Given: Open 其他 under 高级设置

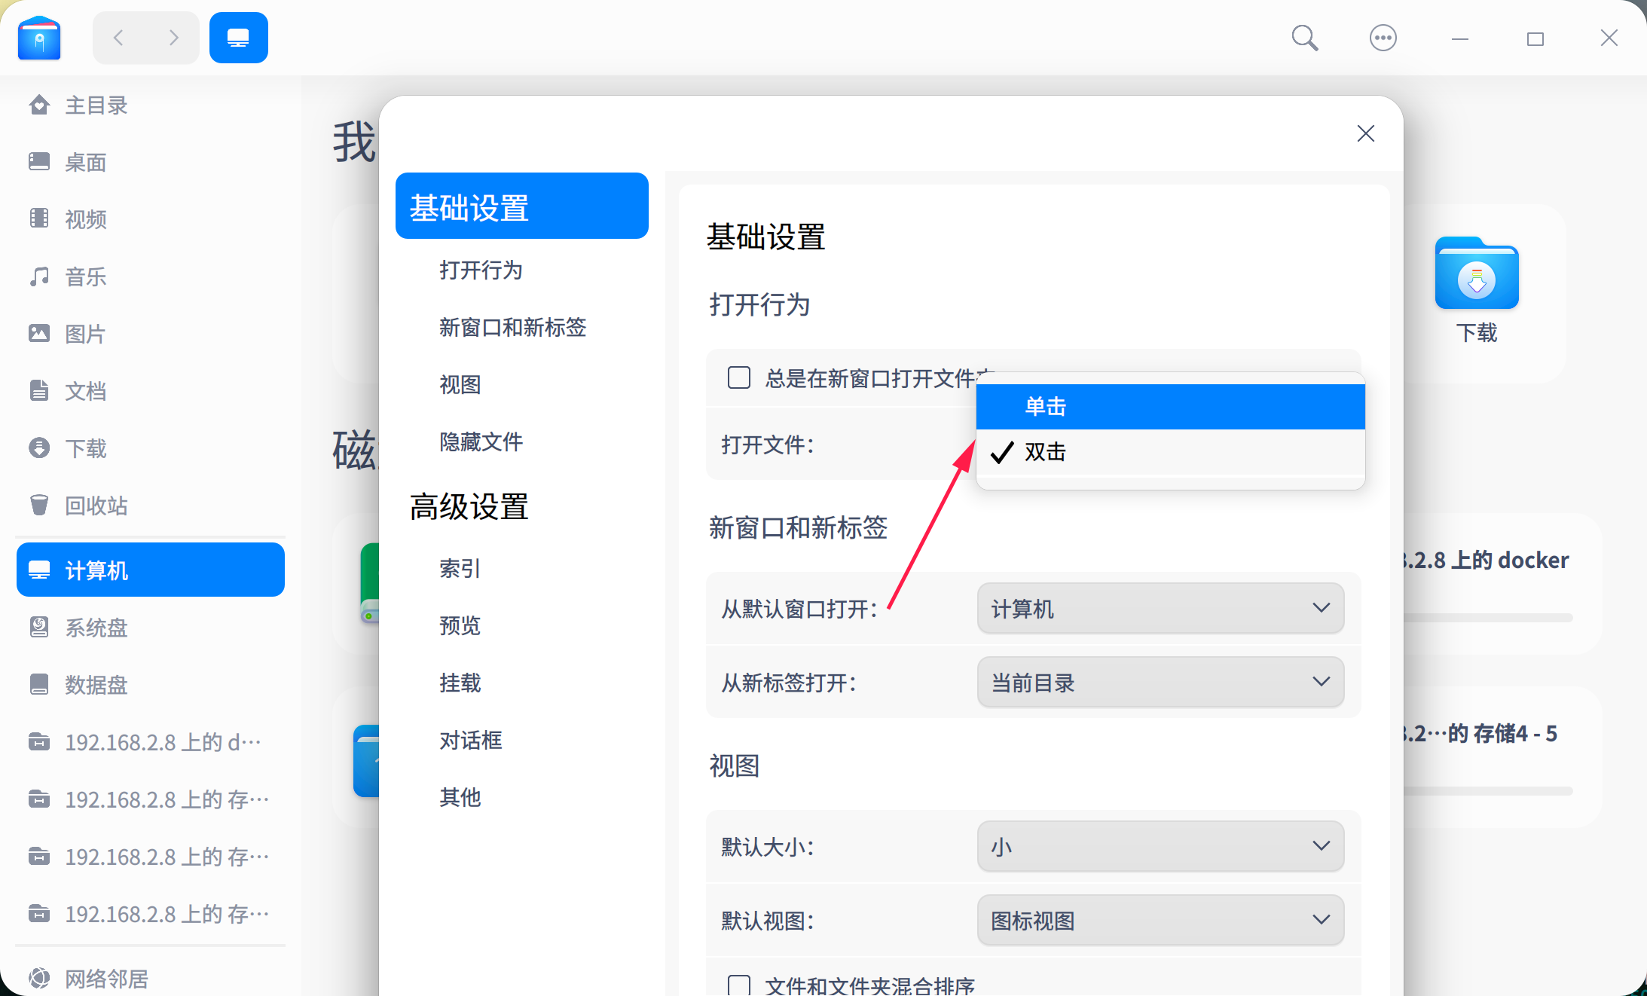Looking at the screenshot, I should 460,797.
